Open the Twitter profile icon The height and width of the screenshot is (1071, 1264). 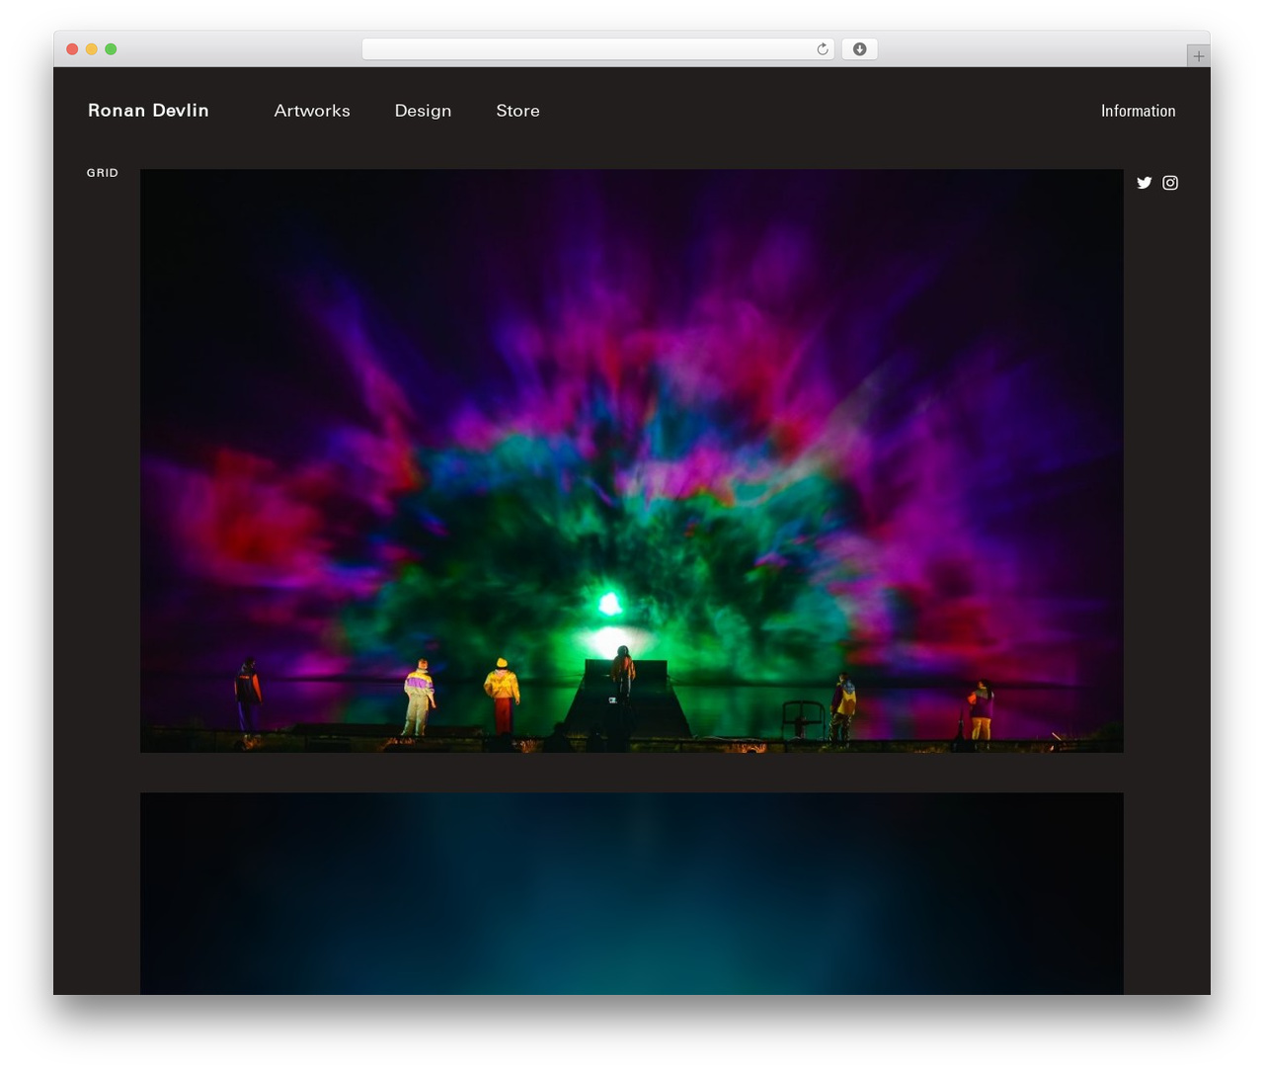coord(1144,183)
